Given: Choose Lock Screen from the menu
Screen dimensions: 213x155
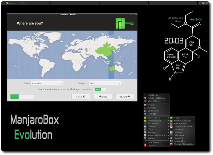Looking at the screenshot, I should click(x=157, y=143).
